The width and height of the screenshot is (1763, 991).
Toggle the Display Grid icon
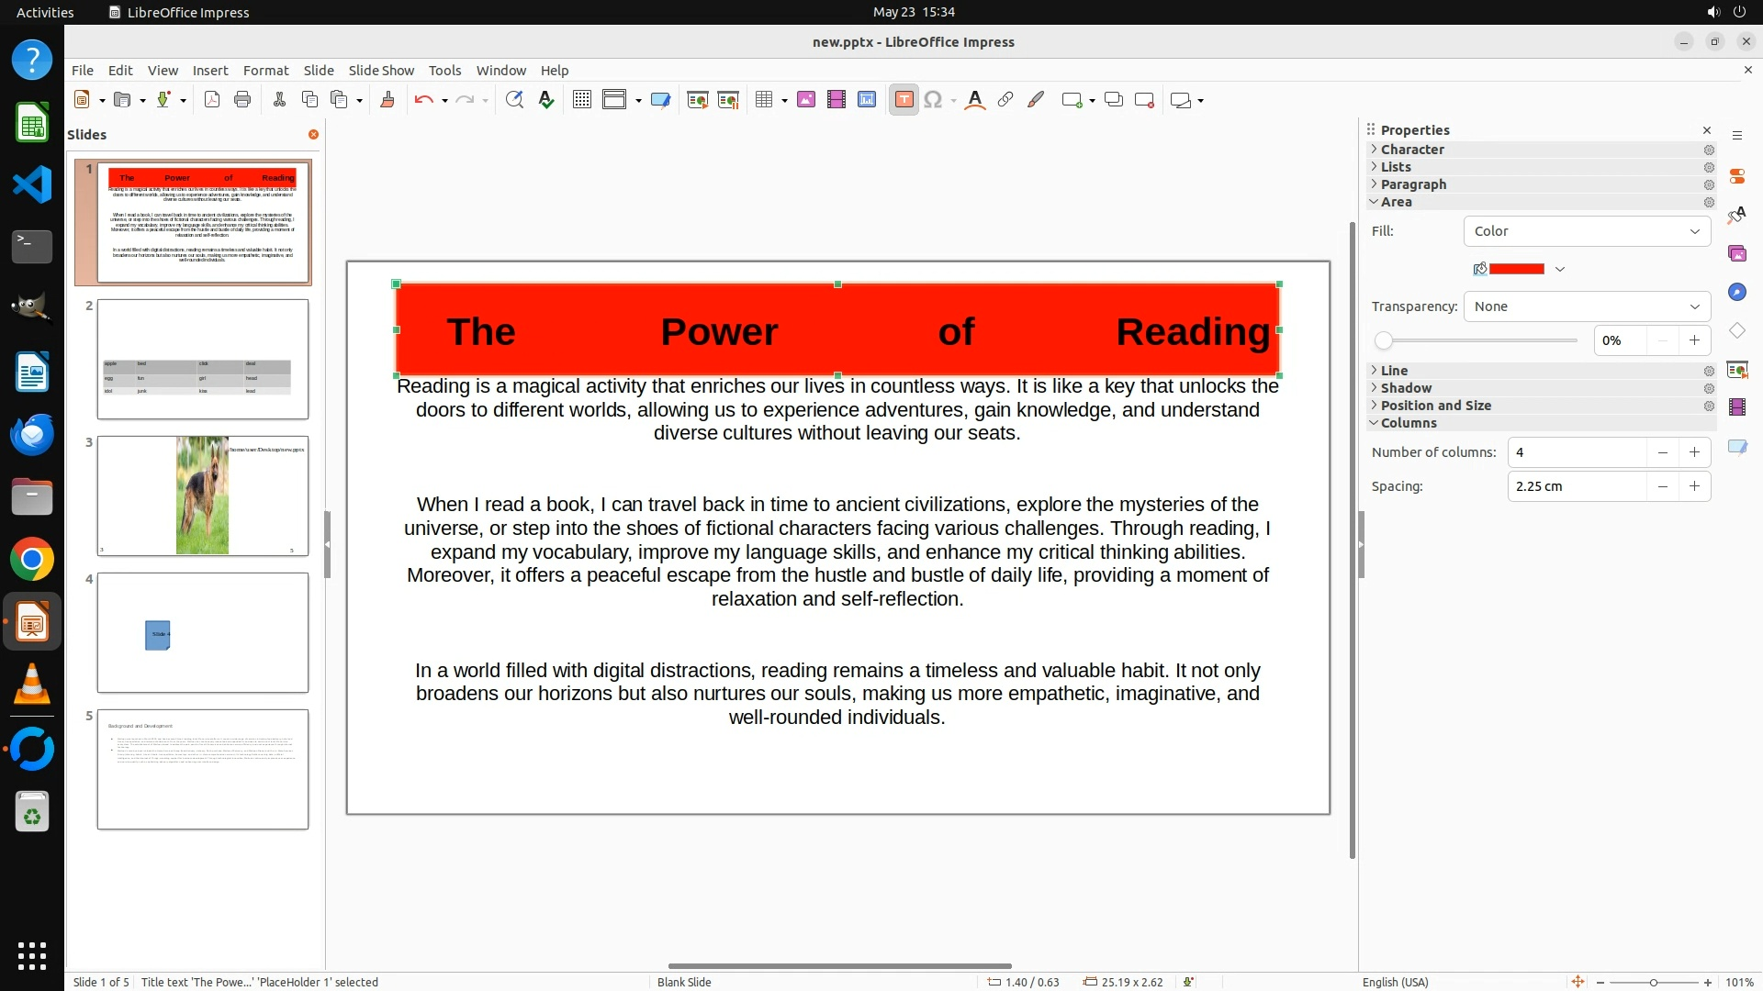click(582, 100)
